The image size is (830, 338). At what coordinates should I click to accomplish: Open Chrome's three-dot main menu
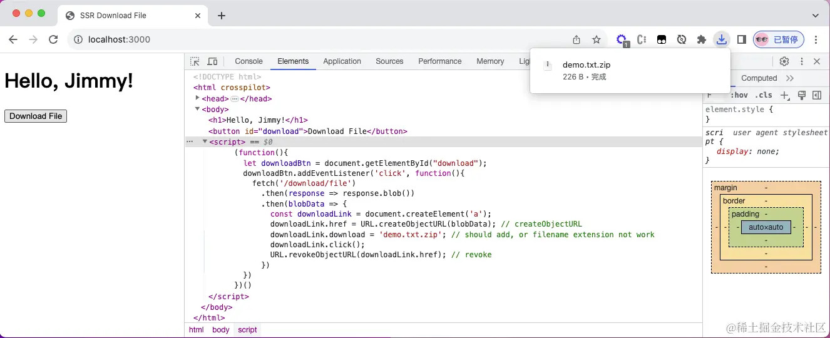coord(816,39)
